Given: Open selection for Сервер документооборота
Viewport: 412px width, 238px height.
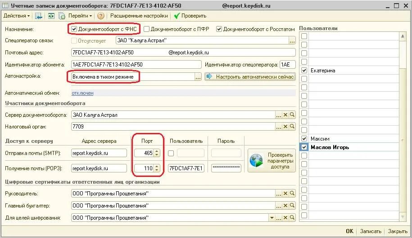Looking at the screenshot, I should click(279, 115).
